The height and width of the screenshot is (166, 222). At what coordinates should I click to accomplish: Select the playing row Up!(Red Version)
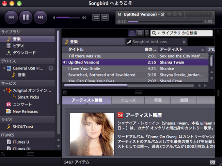(x=135, y=62)
